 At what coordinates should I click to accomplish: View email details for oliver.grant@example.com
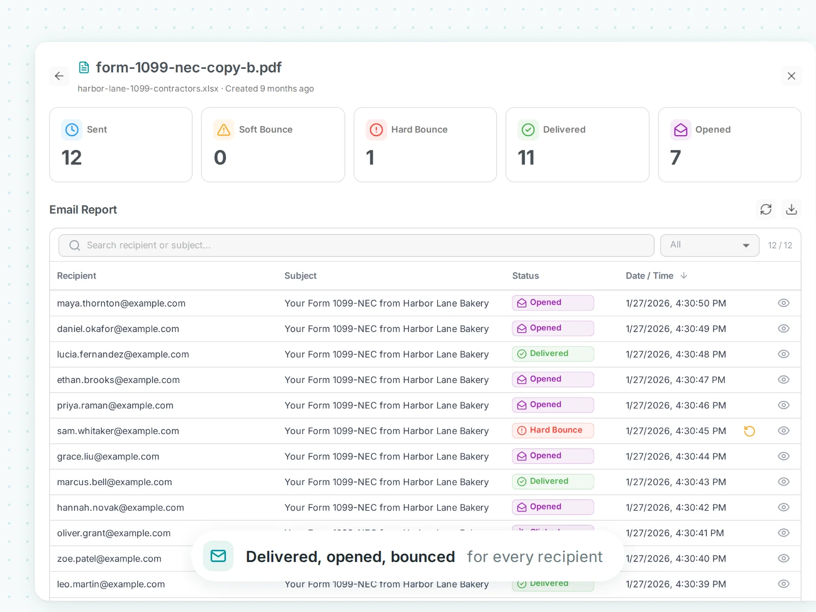tap(783, 532)
